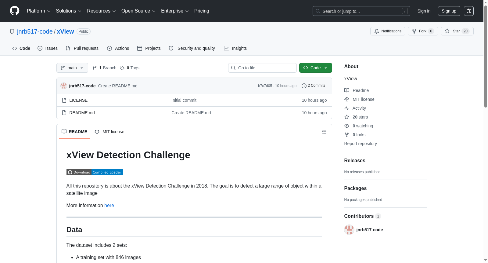Star the xView repository
Viewport: 488px width, 263px height.
tap(457, 31)
